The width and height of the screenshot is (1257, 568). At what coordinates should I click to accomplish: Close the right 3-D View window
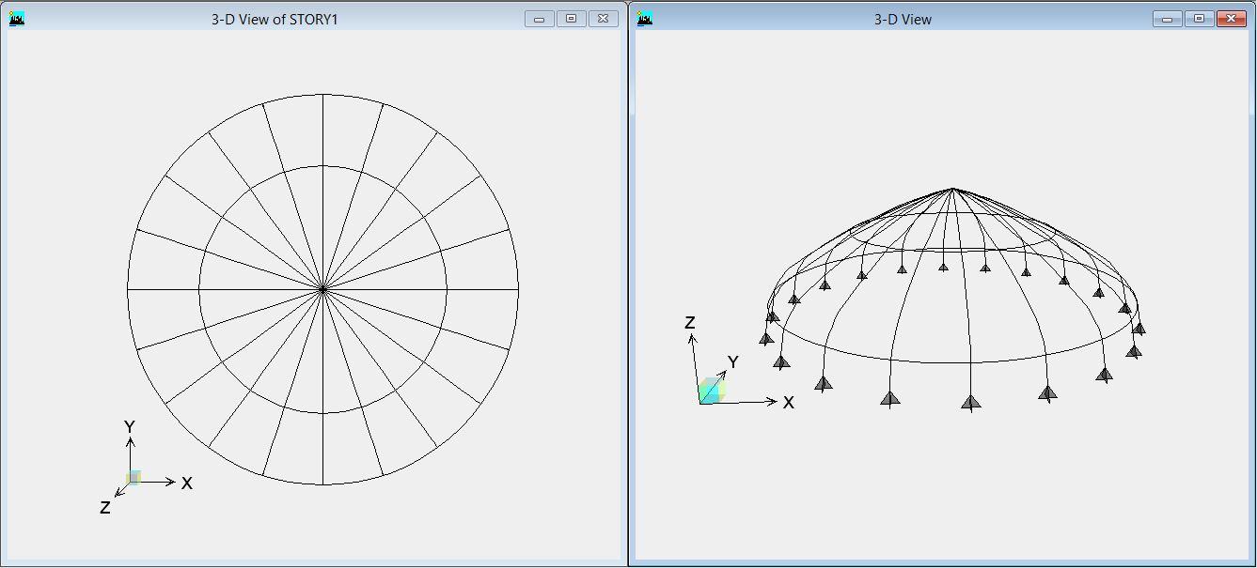point(1231,18)
